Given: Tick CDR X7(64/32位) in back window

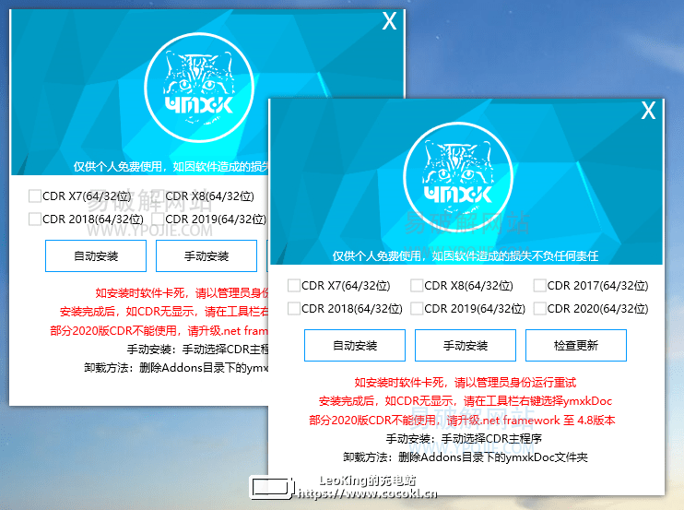Looking at the screenshot, I should 35,196.
